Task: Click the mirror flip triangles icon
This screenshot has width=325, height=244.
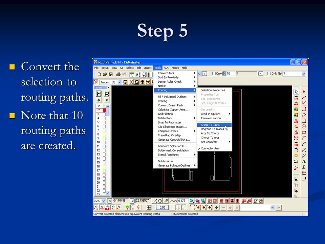Action: [x=296, y=121]
